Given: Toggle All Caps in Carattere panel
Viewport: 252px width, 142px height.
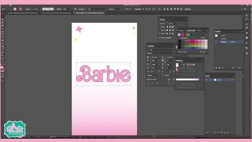Looking at the screenshot, I should click(148, 71).
